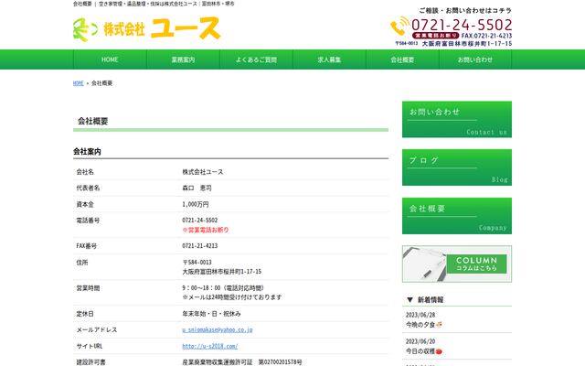Open the HOME menu item
Viewport: 585px width, 366px height.
[110, 59]
